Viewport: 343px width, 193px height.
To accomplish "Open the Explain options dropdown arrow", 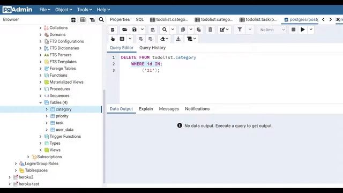I will pos(130,39).
